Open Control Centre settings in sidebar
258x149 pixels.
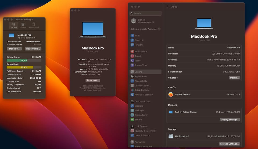145,86
